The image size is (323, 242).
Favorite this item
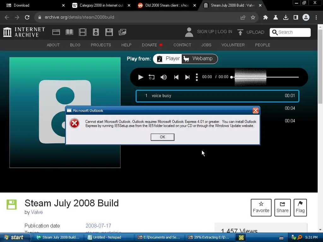click(261, 207)
